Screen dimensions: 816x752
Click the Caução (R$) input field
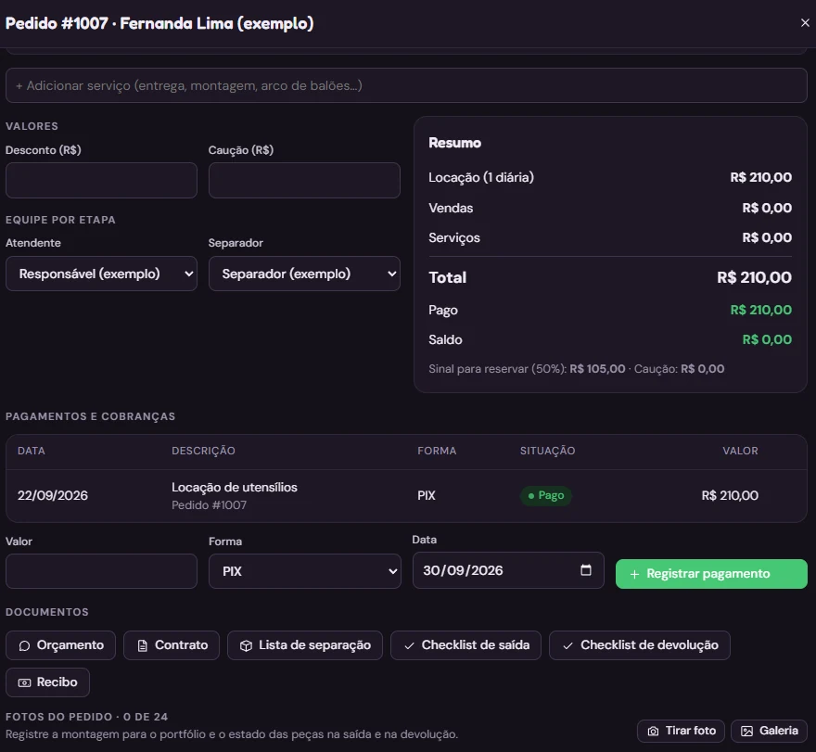point(304,180)
